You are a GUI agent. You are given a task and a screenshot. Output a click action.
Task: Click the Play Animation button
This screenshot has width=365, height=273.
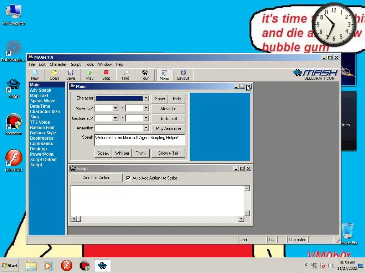[168, 129]
